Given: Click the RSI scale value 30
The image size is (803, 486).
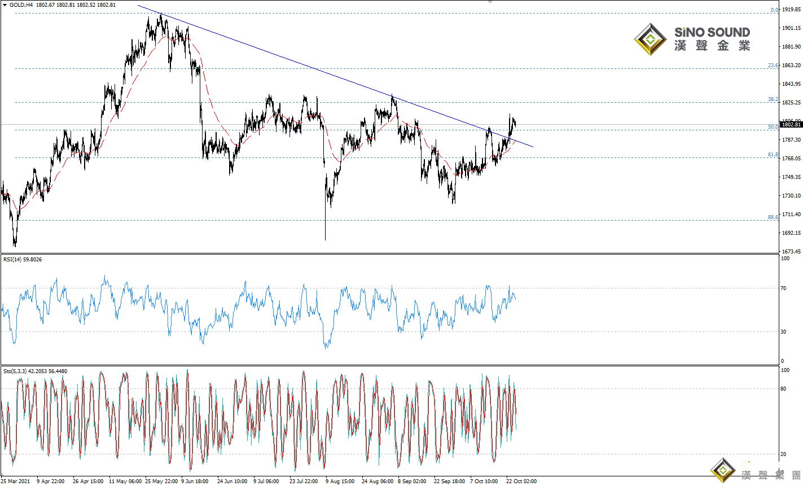Looking at the screenshot, I should click(x=783, y=332).
